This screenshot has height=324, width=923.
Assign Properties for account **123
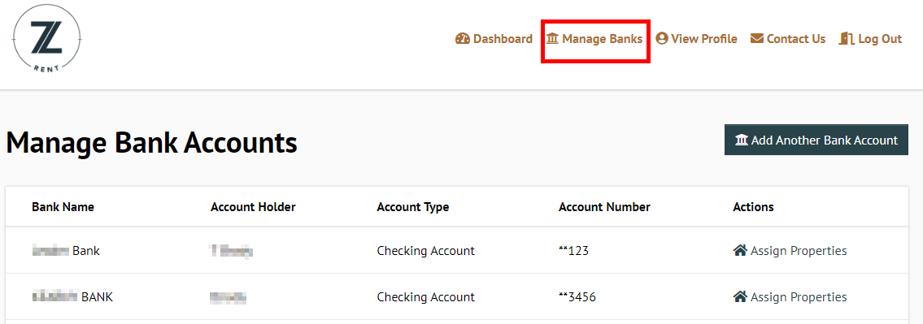[790, 250]
